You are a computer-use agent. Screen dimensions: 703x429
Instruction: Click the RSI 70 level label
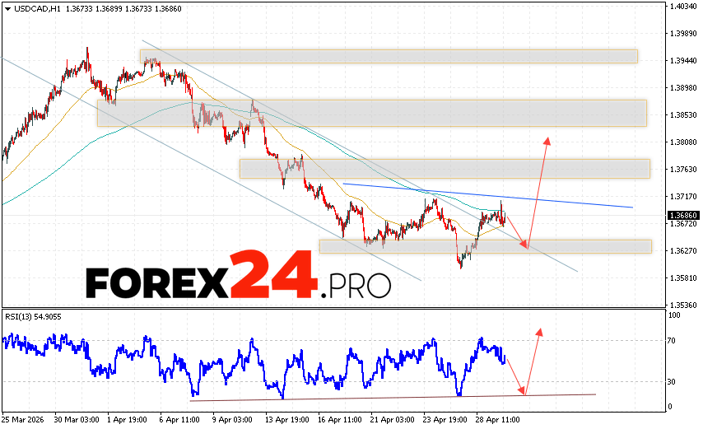[673, 340]
